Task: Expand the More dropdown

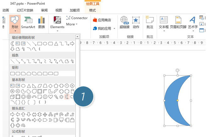Action: (x=72, y=24)
